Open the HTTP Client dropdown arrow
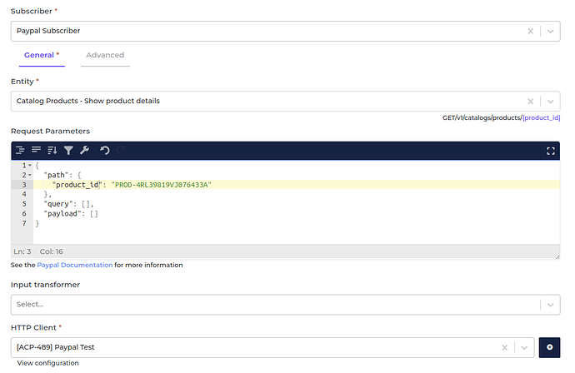This screenshot has height=373, width=575. [x=524, y=348]
